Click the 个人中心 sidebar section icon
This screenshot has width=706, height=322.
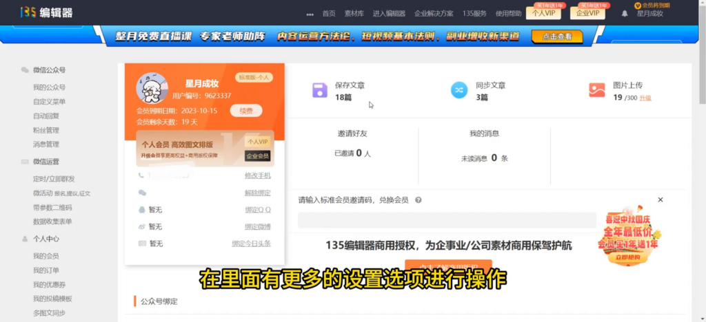[26, 239]
